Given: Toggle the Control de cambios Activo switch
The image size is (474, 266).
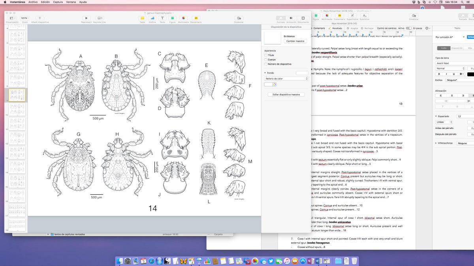Looking at the screenshot, I should tap(409, 28).
